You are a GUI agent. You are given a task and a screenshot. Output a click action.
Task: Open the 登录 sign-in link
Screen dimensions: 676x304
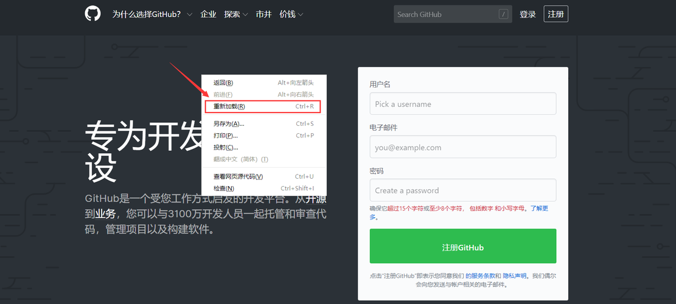tap(528, 14)
